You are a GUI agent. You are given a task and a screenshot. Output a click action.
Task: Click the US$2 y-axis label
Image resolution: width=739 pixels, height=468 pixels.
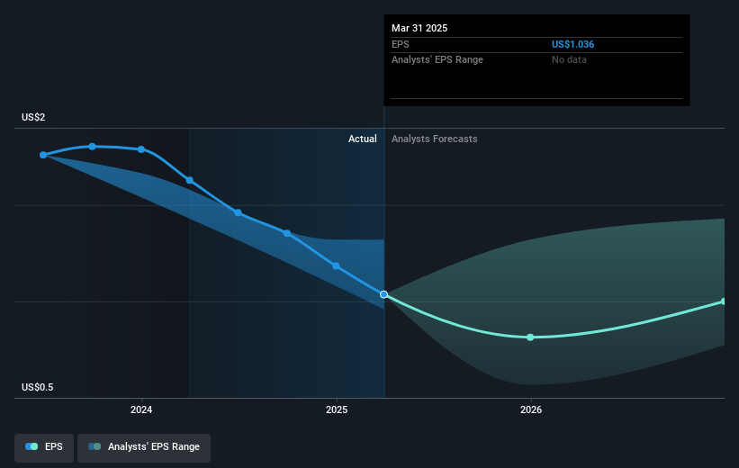point(33,117)
